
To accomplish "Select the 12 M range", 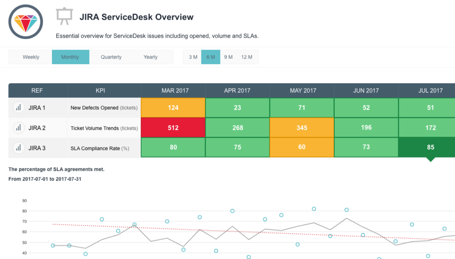I will [x=247, y=57].
